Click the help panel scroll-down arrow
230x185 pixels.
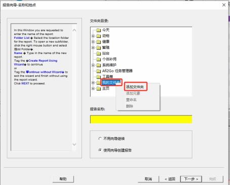click(74, 145)
